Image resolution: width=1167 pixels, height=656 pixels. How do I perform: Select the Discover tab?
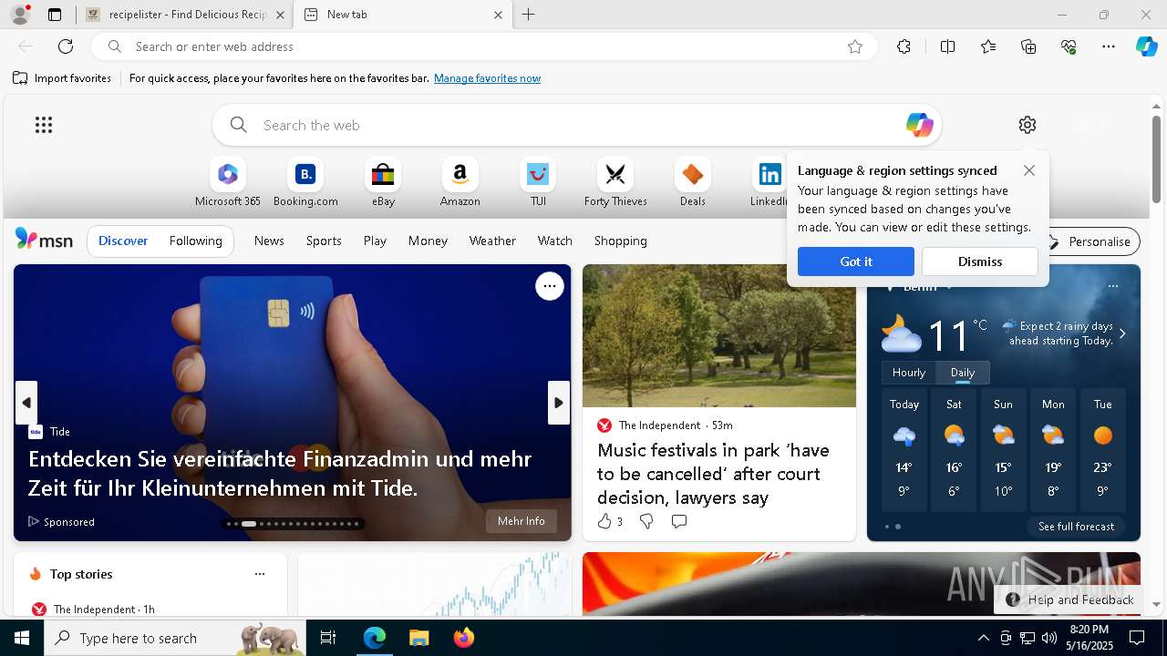tap(123, 241)
